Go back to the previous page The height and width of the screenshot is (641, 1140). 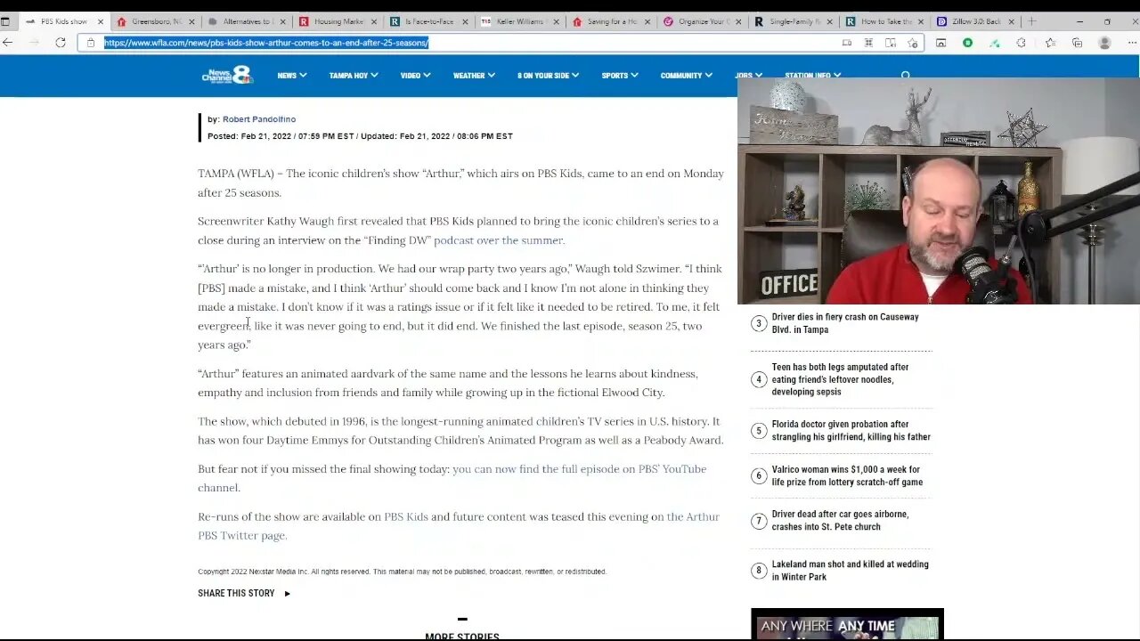[x=8, y=43]
